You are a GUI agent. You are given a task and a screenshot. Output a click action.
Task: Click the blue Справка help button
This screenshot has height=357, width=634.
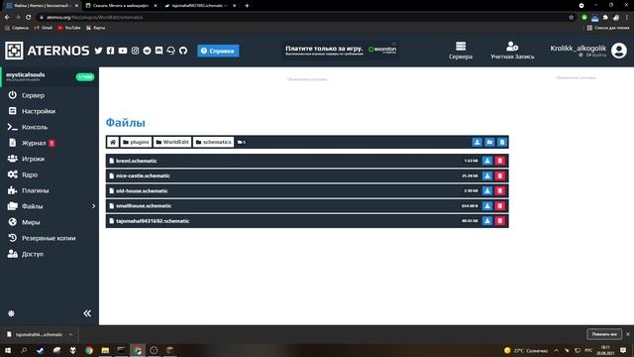[218, 51]
